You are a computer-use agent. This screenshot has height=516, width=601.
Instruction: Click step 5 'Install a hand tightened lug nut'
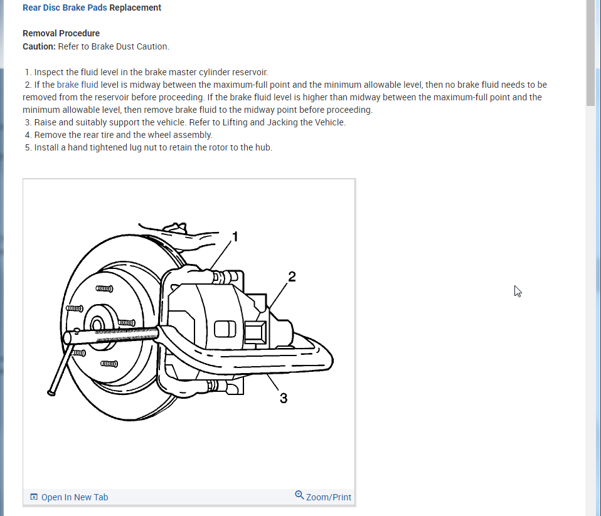pos(148,147)
